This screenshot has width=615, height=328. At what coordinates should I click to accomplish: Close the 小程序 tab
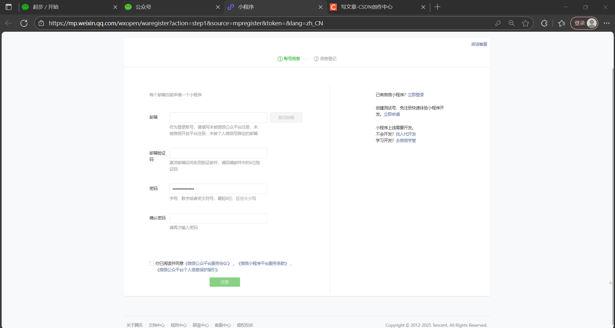click(320, 7)
